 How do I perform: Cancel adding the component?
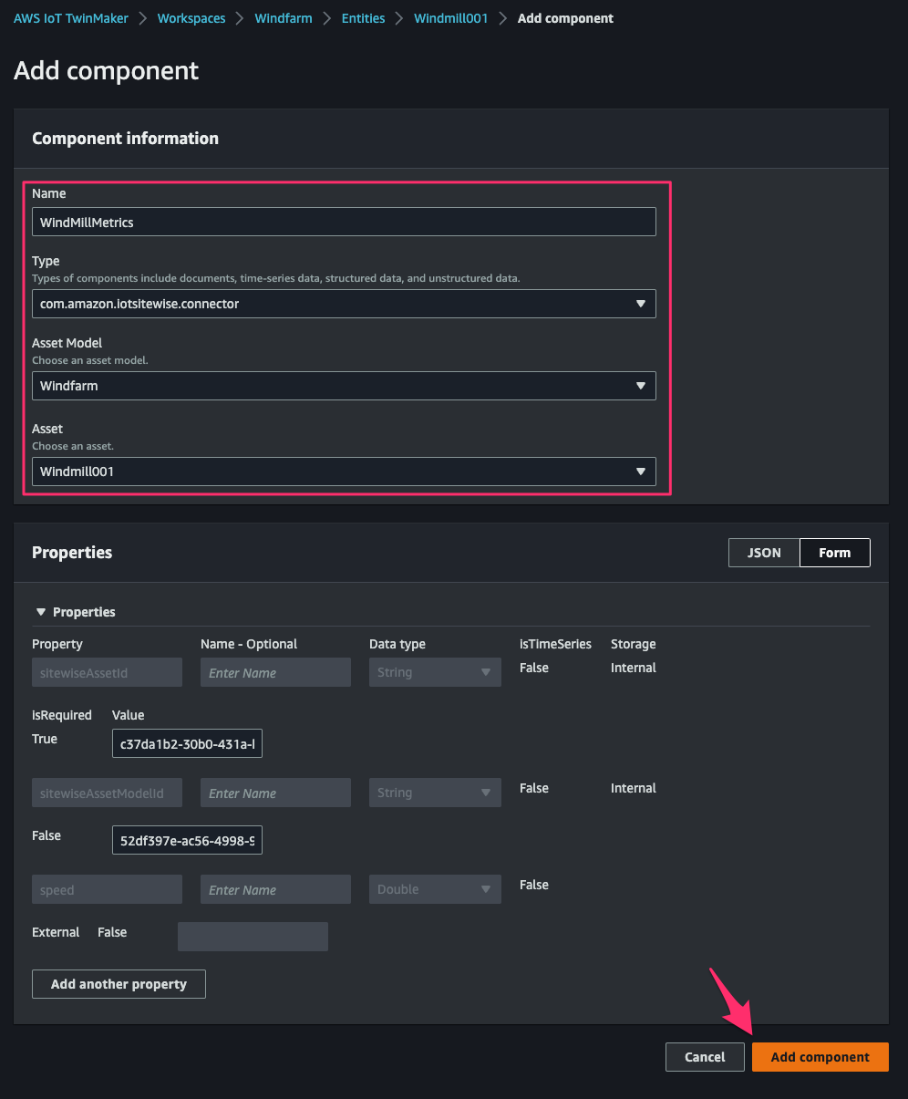[705, 1057]
